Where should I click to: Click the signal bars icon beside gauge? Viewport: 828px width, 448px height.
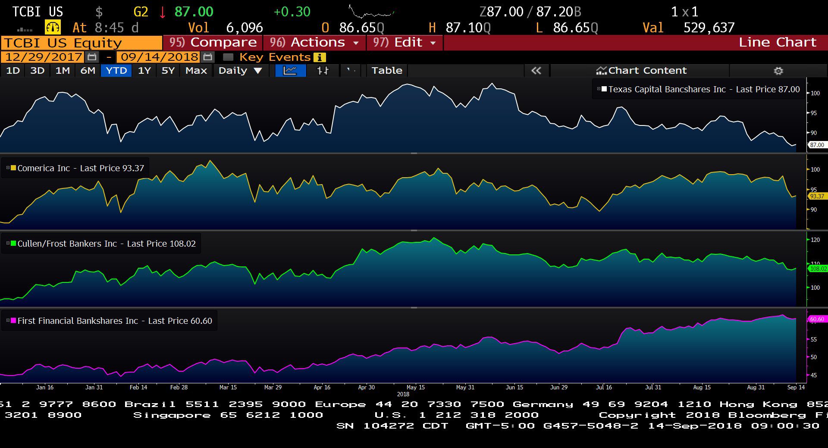[x=25, y=29]
